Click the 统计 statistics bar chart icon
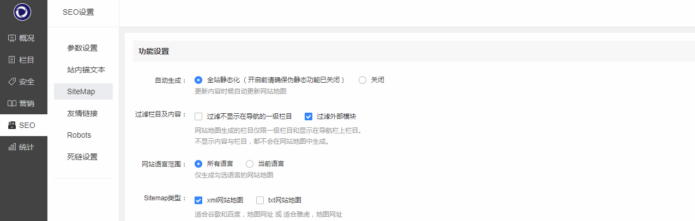Screen dimensions: 695x221 pyautogui.click(x=12, y=147)
